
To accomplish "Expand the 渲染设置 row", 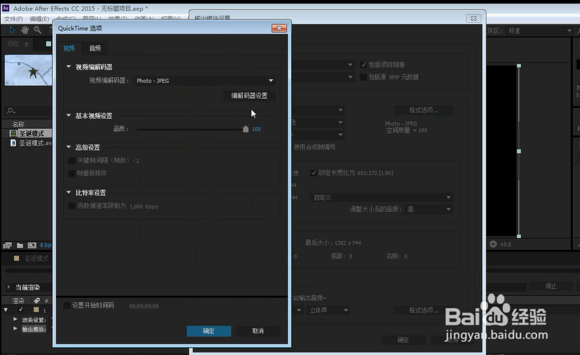I will pos(15,319).
